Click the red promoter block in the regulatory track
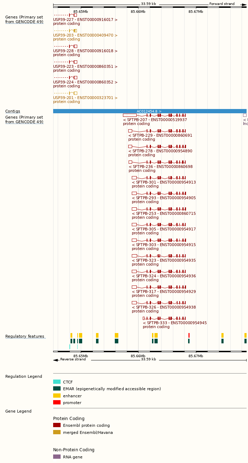Image resolution: width=248 pixels, height=463 pixels. tap(189, 335)
